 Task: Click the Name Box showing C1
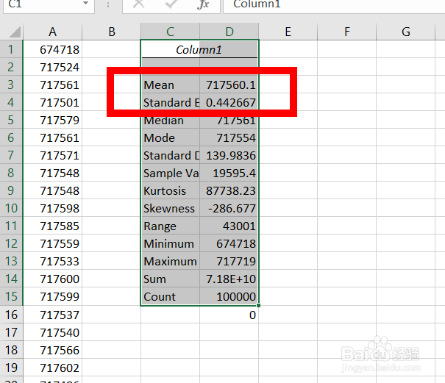point(40,4)
